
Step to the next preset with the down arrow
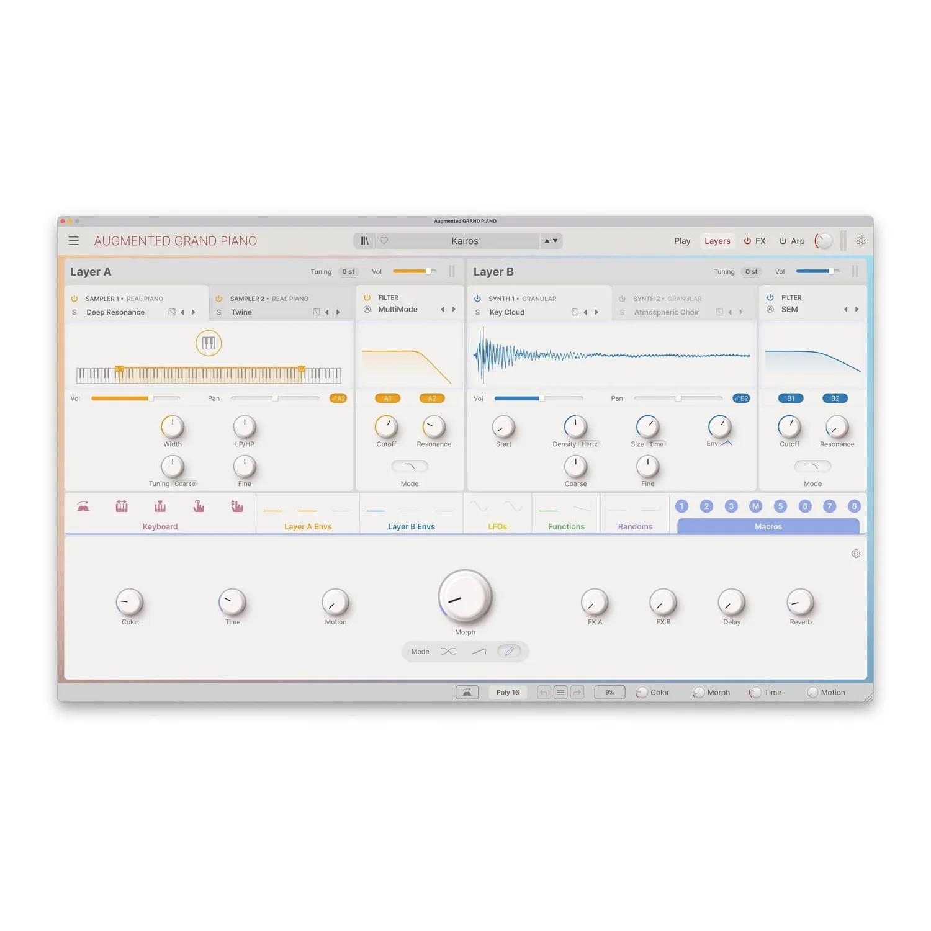[x=555, y=241]
